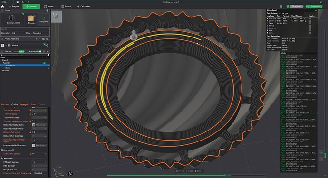Collapse the Slicing Result panel
The image size is (328, 178).
point(316,10)
